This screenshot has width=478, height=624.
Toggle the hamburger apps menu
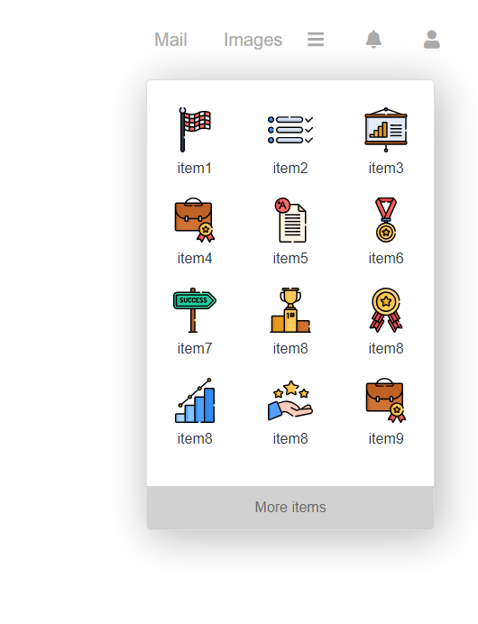[x=316, y=40]
